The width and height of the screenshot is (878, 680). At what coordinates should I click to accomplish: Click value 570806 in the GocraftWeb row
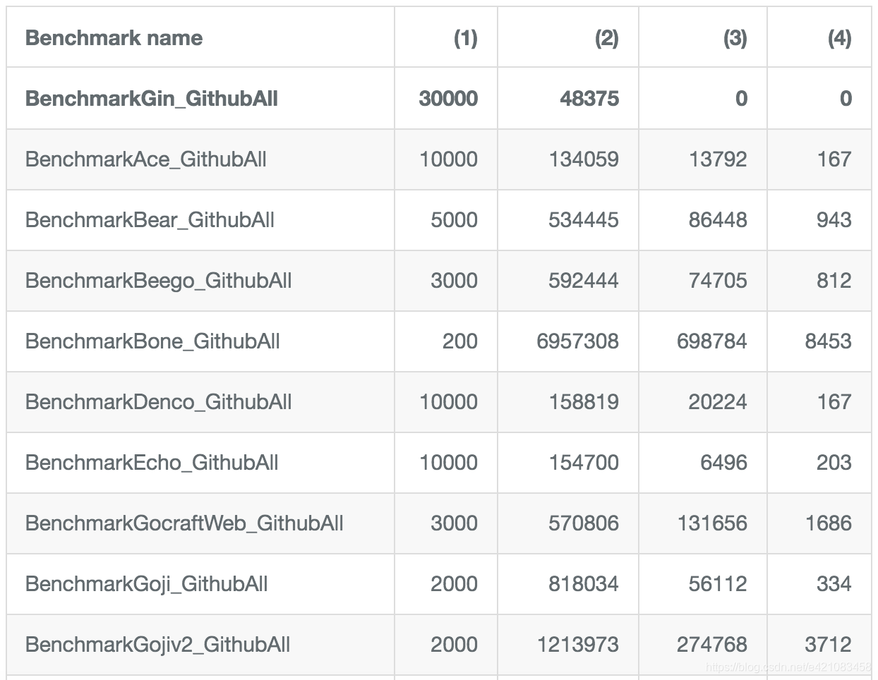(x=584, y=523)
